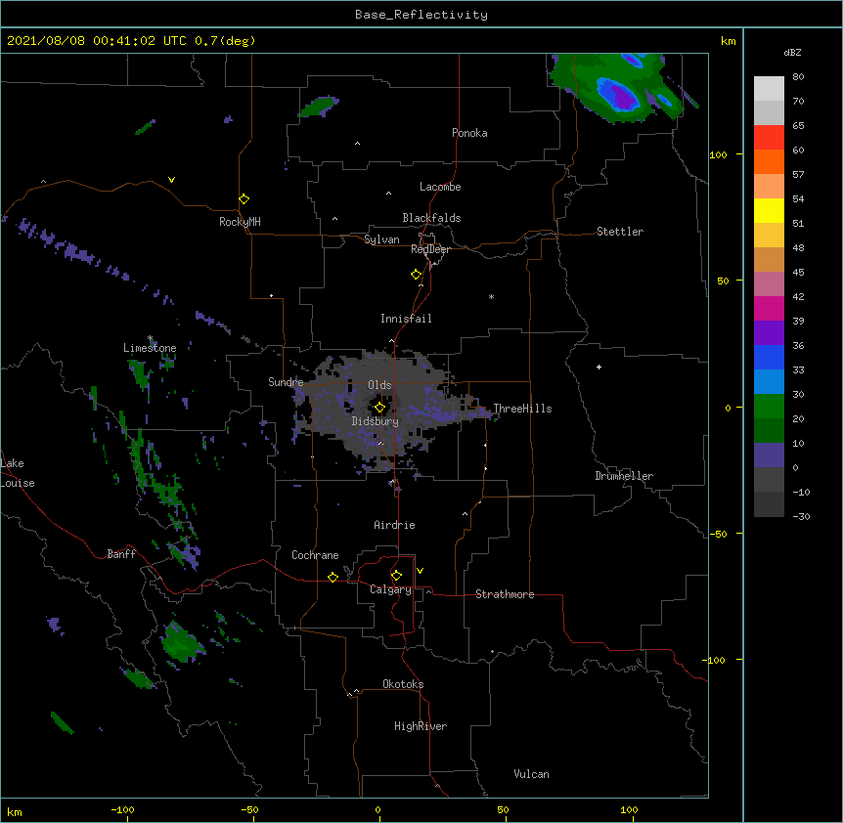Click the Strathmore label
This screenshot has height=823, width=843.
pyautogui.click(x=505, y=594)
